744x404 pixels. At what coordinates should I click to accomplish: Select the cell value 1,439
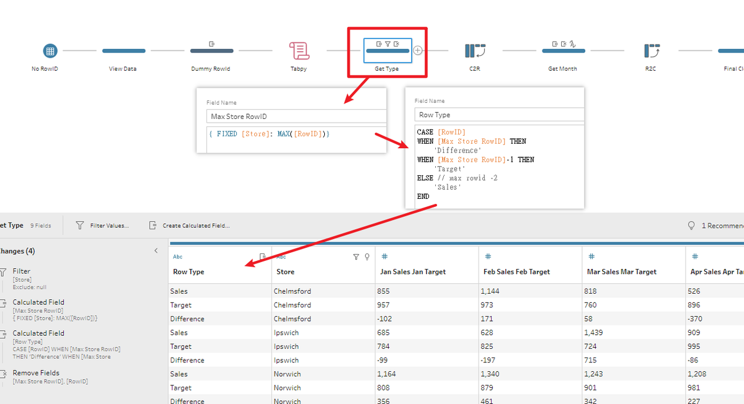[594, 333]
